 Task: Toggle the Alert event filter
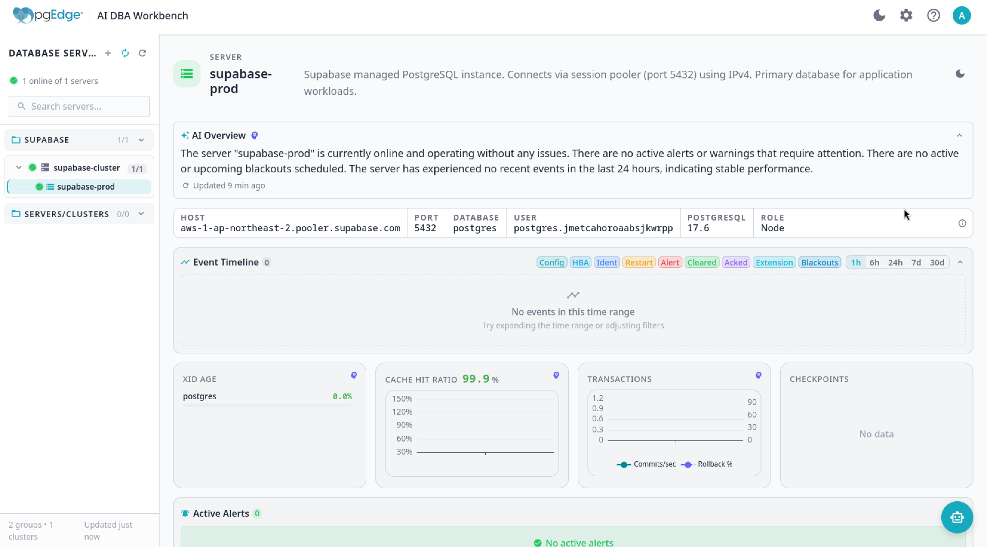coord(670,262)
